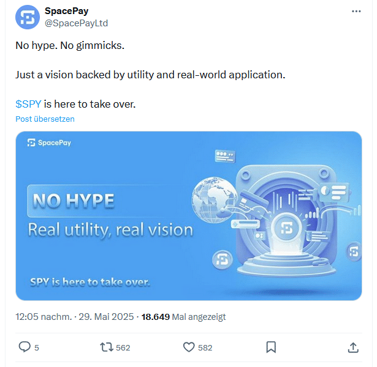Click 'Post übersetzen' to translate the post
This screenshot has height=367, width=377.
45,119
